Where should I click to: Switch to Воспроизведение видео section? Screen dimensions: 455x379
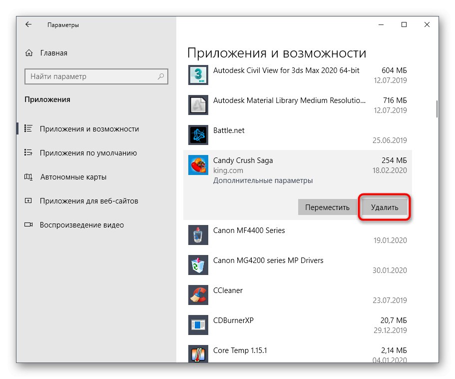pyautogui.click(x=81, y=225)
